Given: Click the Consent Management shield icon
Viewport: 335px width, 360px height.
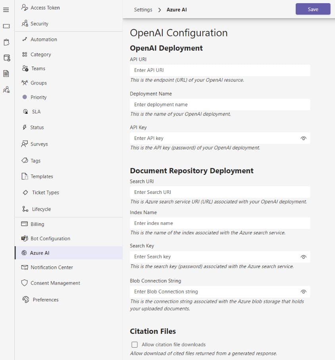Looking at the screenshot, I should pos(24,283).
